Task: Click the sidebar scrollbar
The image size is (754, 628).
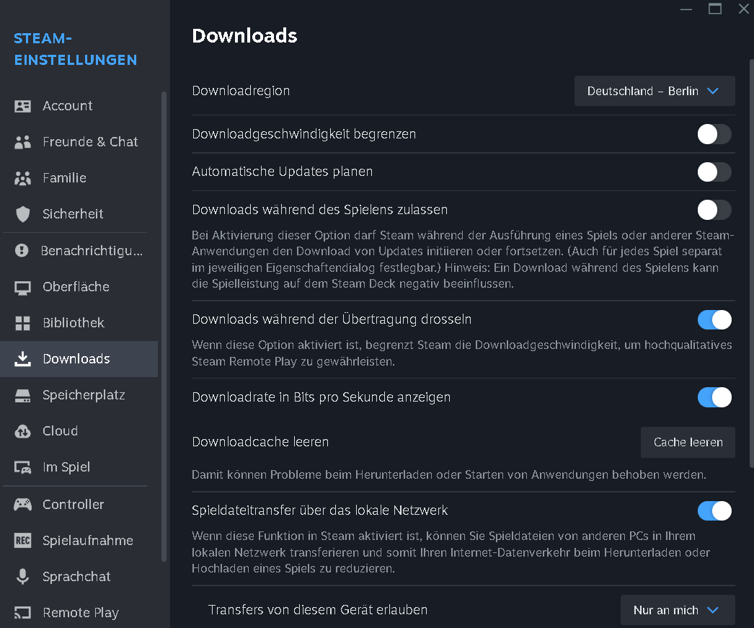Action: (x=164, y=327)
